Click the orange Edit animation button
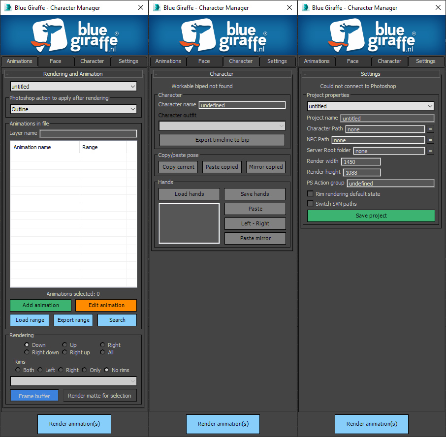Image resolution: width=446 pixels, height=437 pixels. pyautogui.click(x=106, y=305)
